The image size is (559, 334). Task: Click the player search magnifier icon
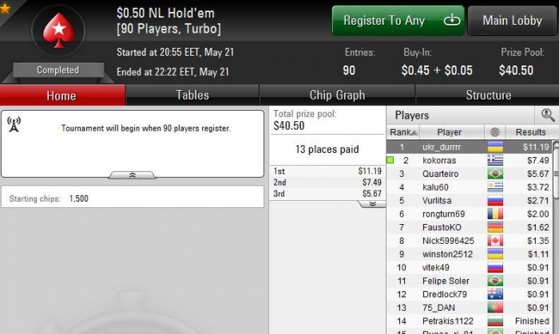coord(547,116)
